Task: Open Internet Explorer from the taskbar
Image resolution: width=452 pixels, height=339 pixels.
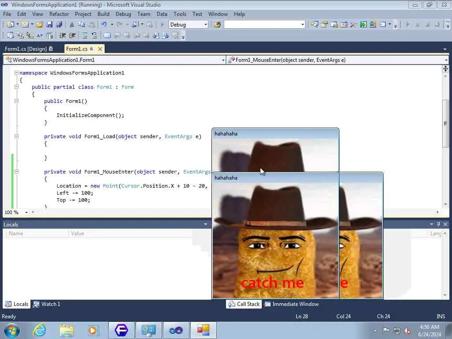Action: click(x=39, y=330)
